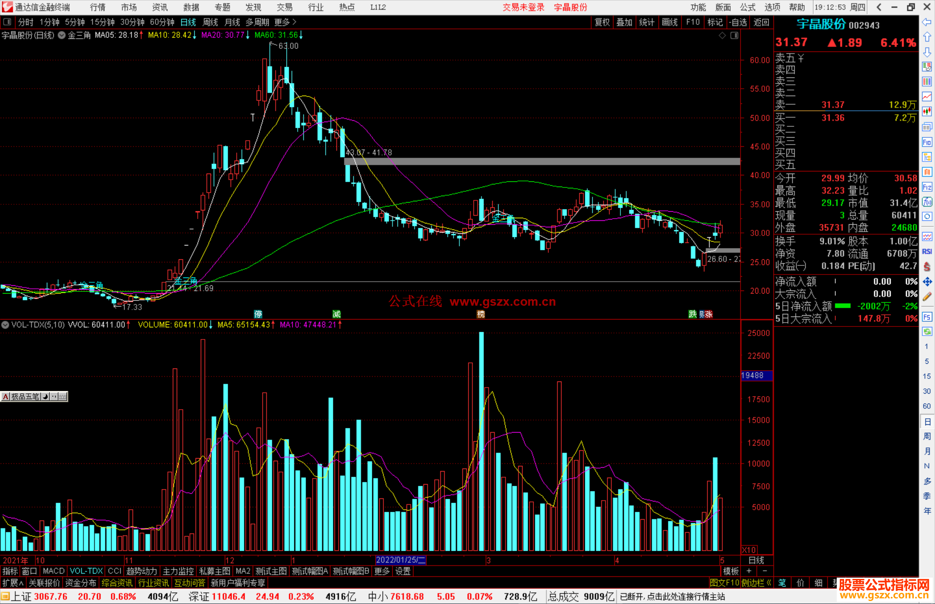The width and height of the screenshot is (935, 604).
Task: Click the 图文F10 link at bottom right
Action: point(725,583)
